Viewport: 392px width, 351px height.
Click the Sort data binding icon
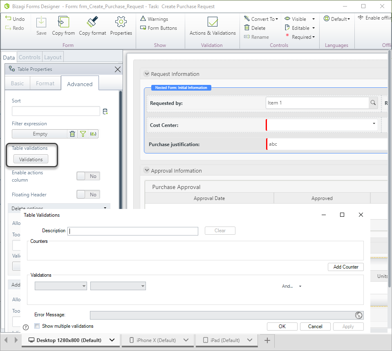coord(105,111)
